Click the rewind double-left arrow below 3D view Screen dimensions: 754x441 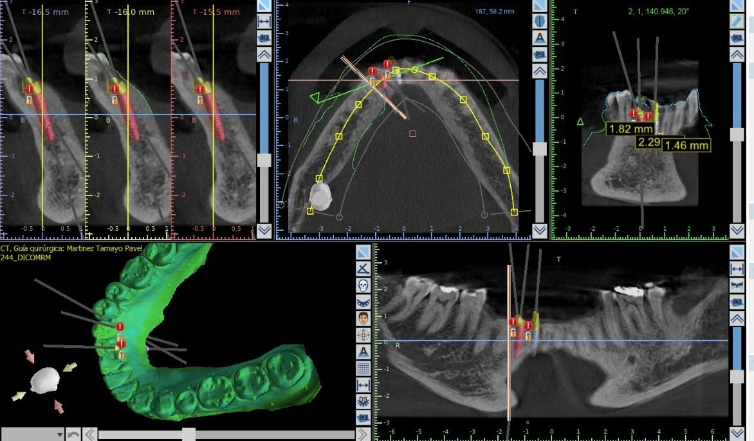click(90, 435)
